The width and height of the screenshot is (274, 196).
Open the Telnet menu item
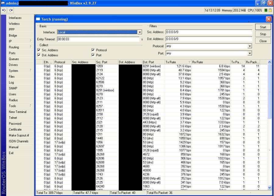tap(20, 118)
